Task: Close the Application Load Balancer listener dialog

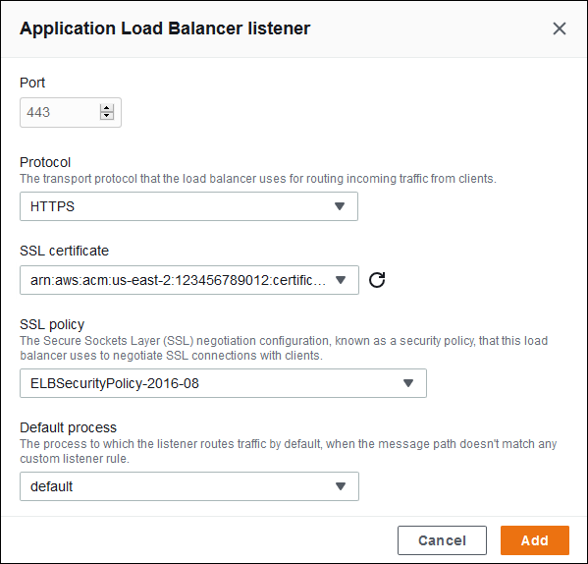Action: [x=560, y=28]
